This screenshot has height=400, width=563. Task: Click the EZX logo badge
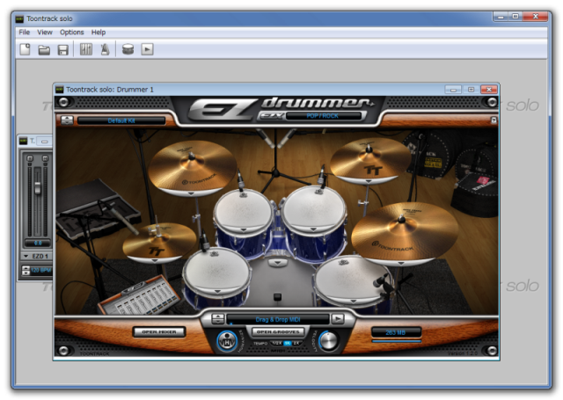(x=271, y=116)
